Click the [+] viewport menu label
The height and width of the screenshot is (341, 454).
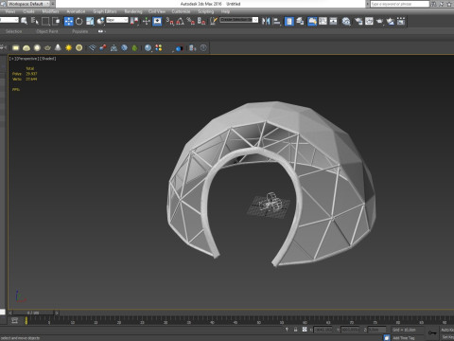12,59
